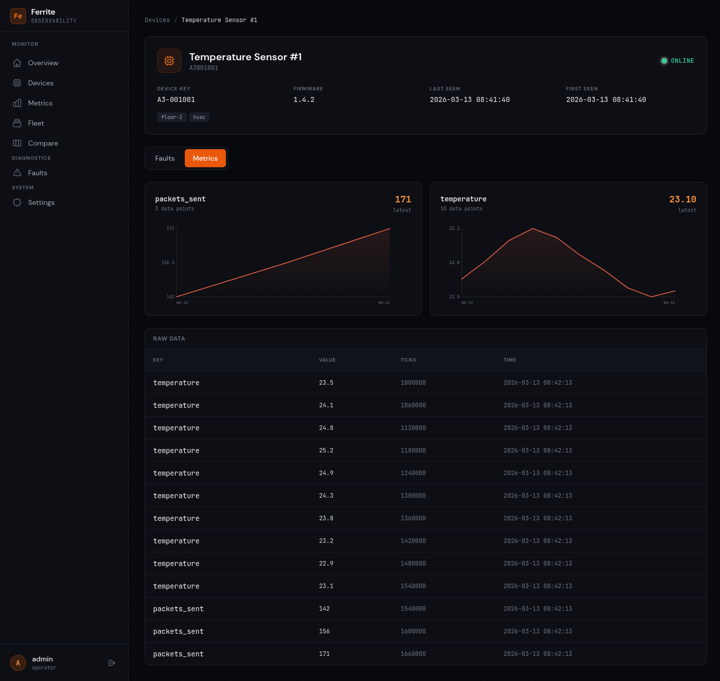The image size is (720, 681).
Task: Select the Devices icon in the sidebar
Action: 17,83
